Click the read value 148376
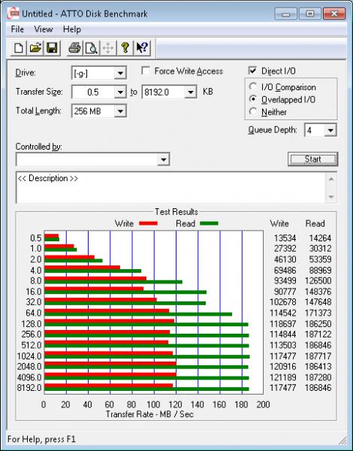The image size is (353, 451). tap(318, 292)
